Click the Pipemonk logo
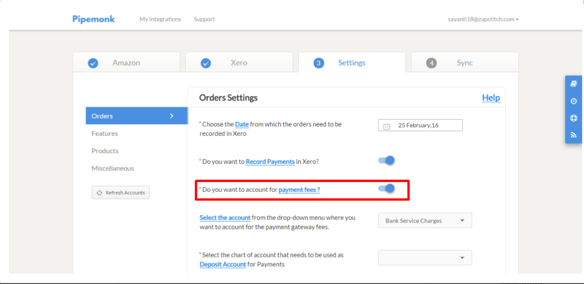Screen dimensions: 584x284 point(94,19)
